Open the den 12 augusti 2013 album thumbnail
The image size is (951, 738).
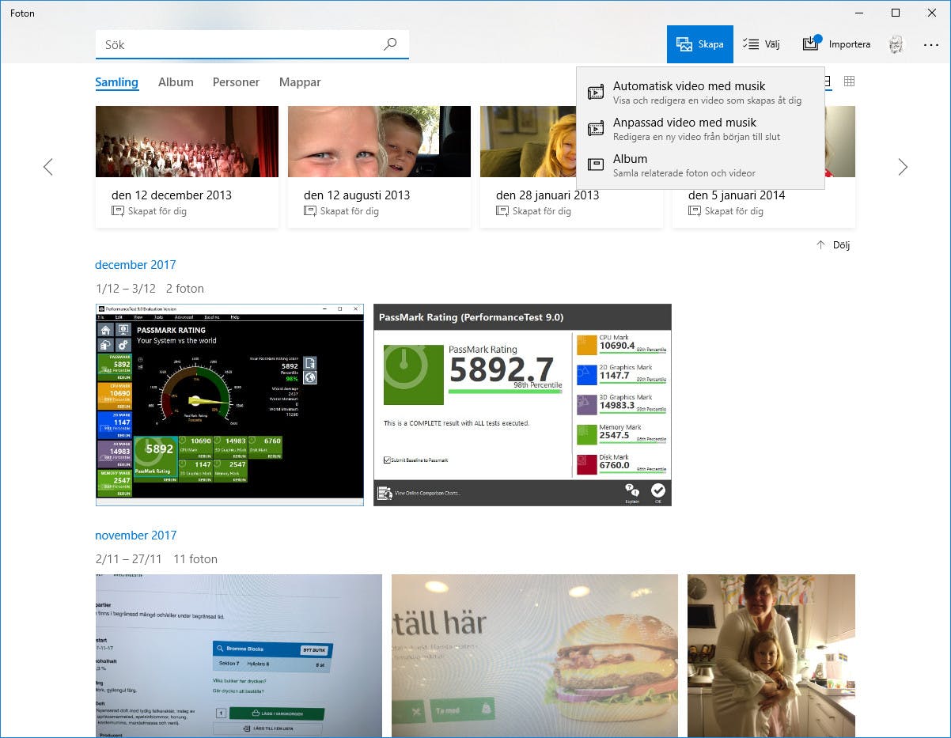click(379, 142)
